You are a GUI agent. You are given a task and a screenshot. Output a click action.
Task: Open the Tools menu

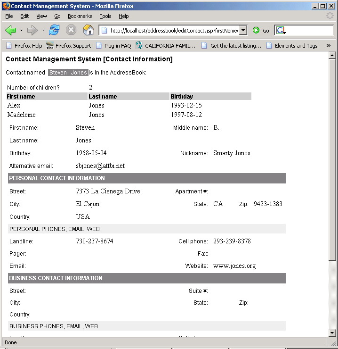[x=105, y=16]
